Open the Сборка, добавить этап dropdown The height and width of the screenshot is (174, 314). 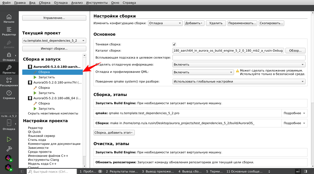point(114,132)
